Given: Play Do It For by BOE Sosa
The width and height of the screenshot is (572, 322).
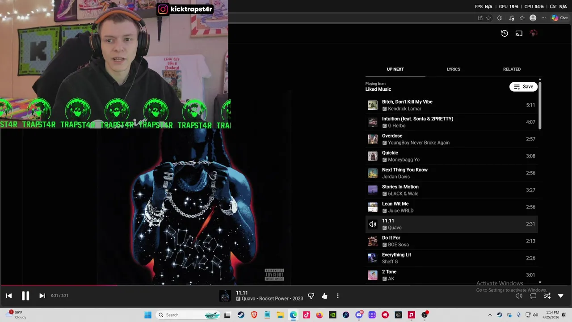Looking at the screenshot, I should [451, 241].
